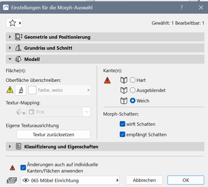Viewport: 208px width, 187px height.
Task: Open the Box texture mapping dropdown
Action: [x=87, y=112]
